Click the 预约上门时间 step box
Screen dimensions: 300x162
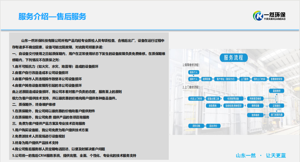point(259,79)
